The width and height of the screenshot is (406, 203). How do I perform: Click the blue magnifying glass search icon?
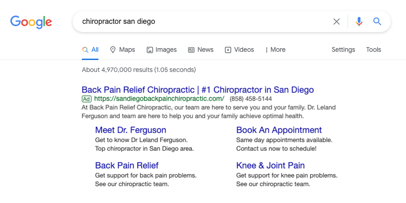[377, 21]
